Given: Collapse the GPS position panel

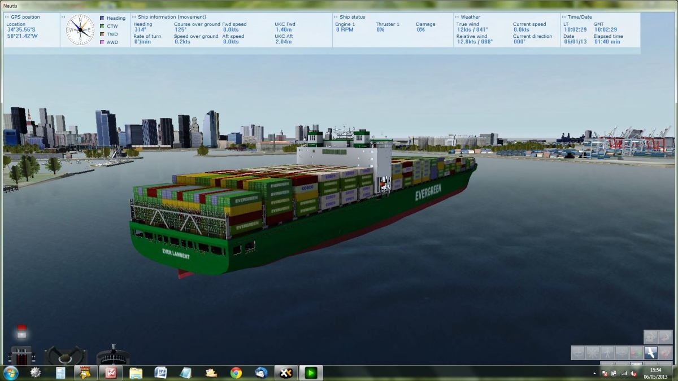Looking at the screenshot, I should 7,17.
